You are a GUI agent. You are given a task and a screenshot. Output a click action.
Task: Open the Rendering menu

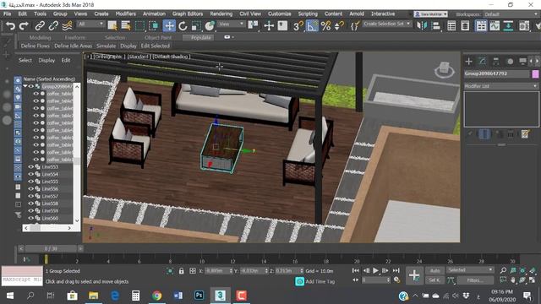click(x=221, y=14)
